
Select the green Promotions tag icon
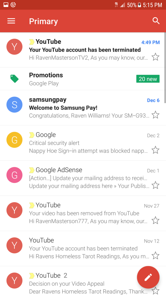14,79
